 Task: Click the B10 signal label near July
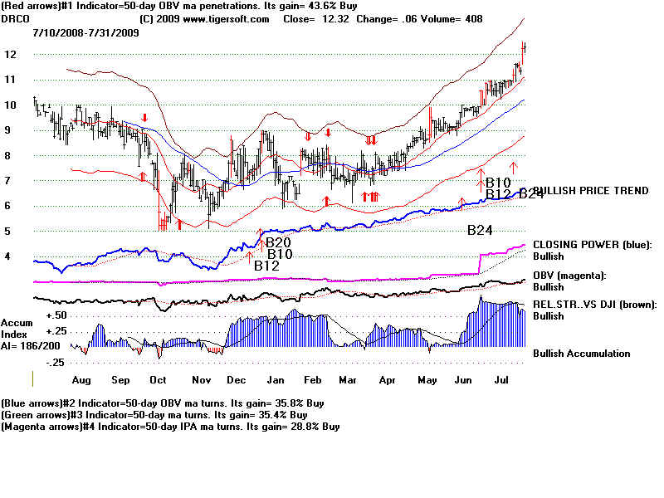498,183
